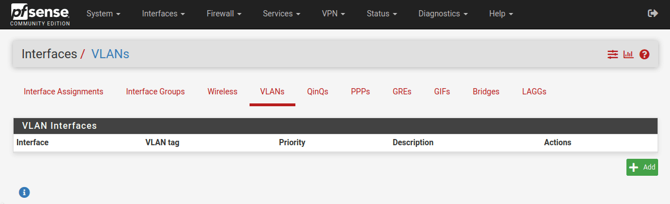Expand the System menu

pyautogui.click(x=104, y=14)
